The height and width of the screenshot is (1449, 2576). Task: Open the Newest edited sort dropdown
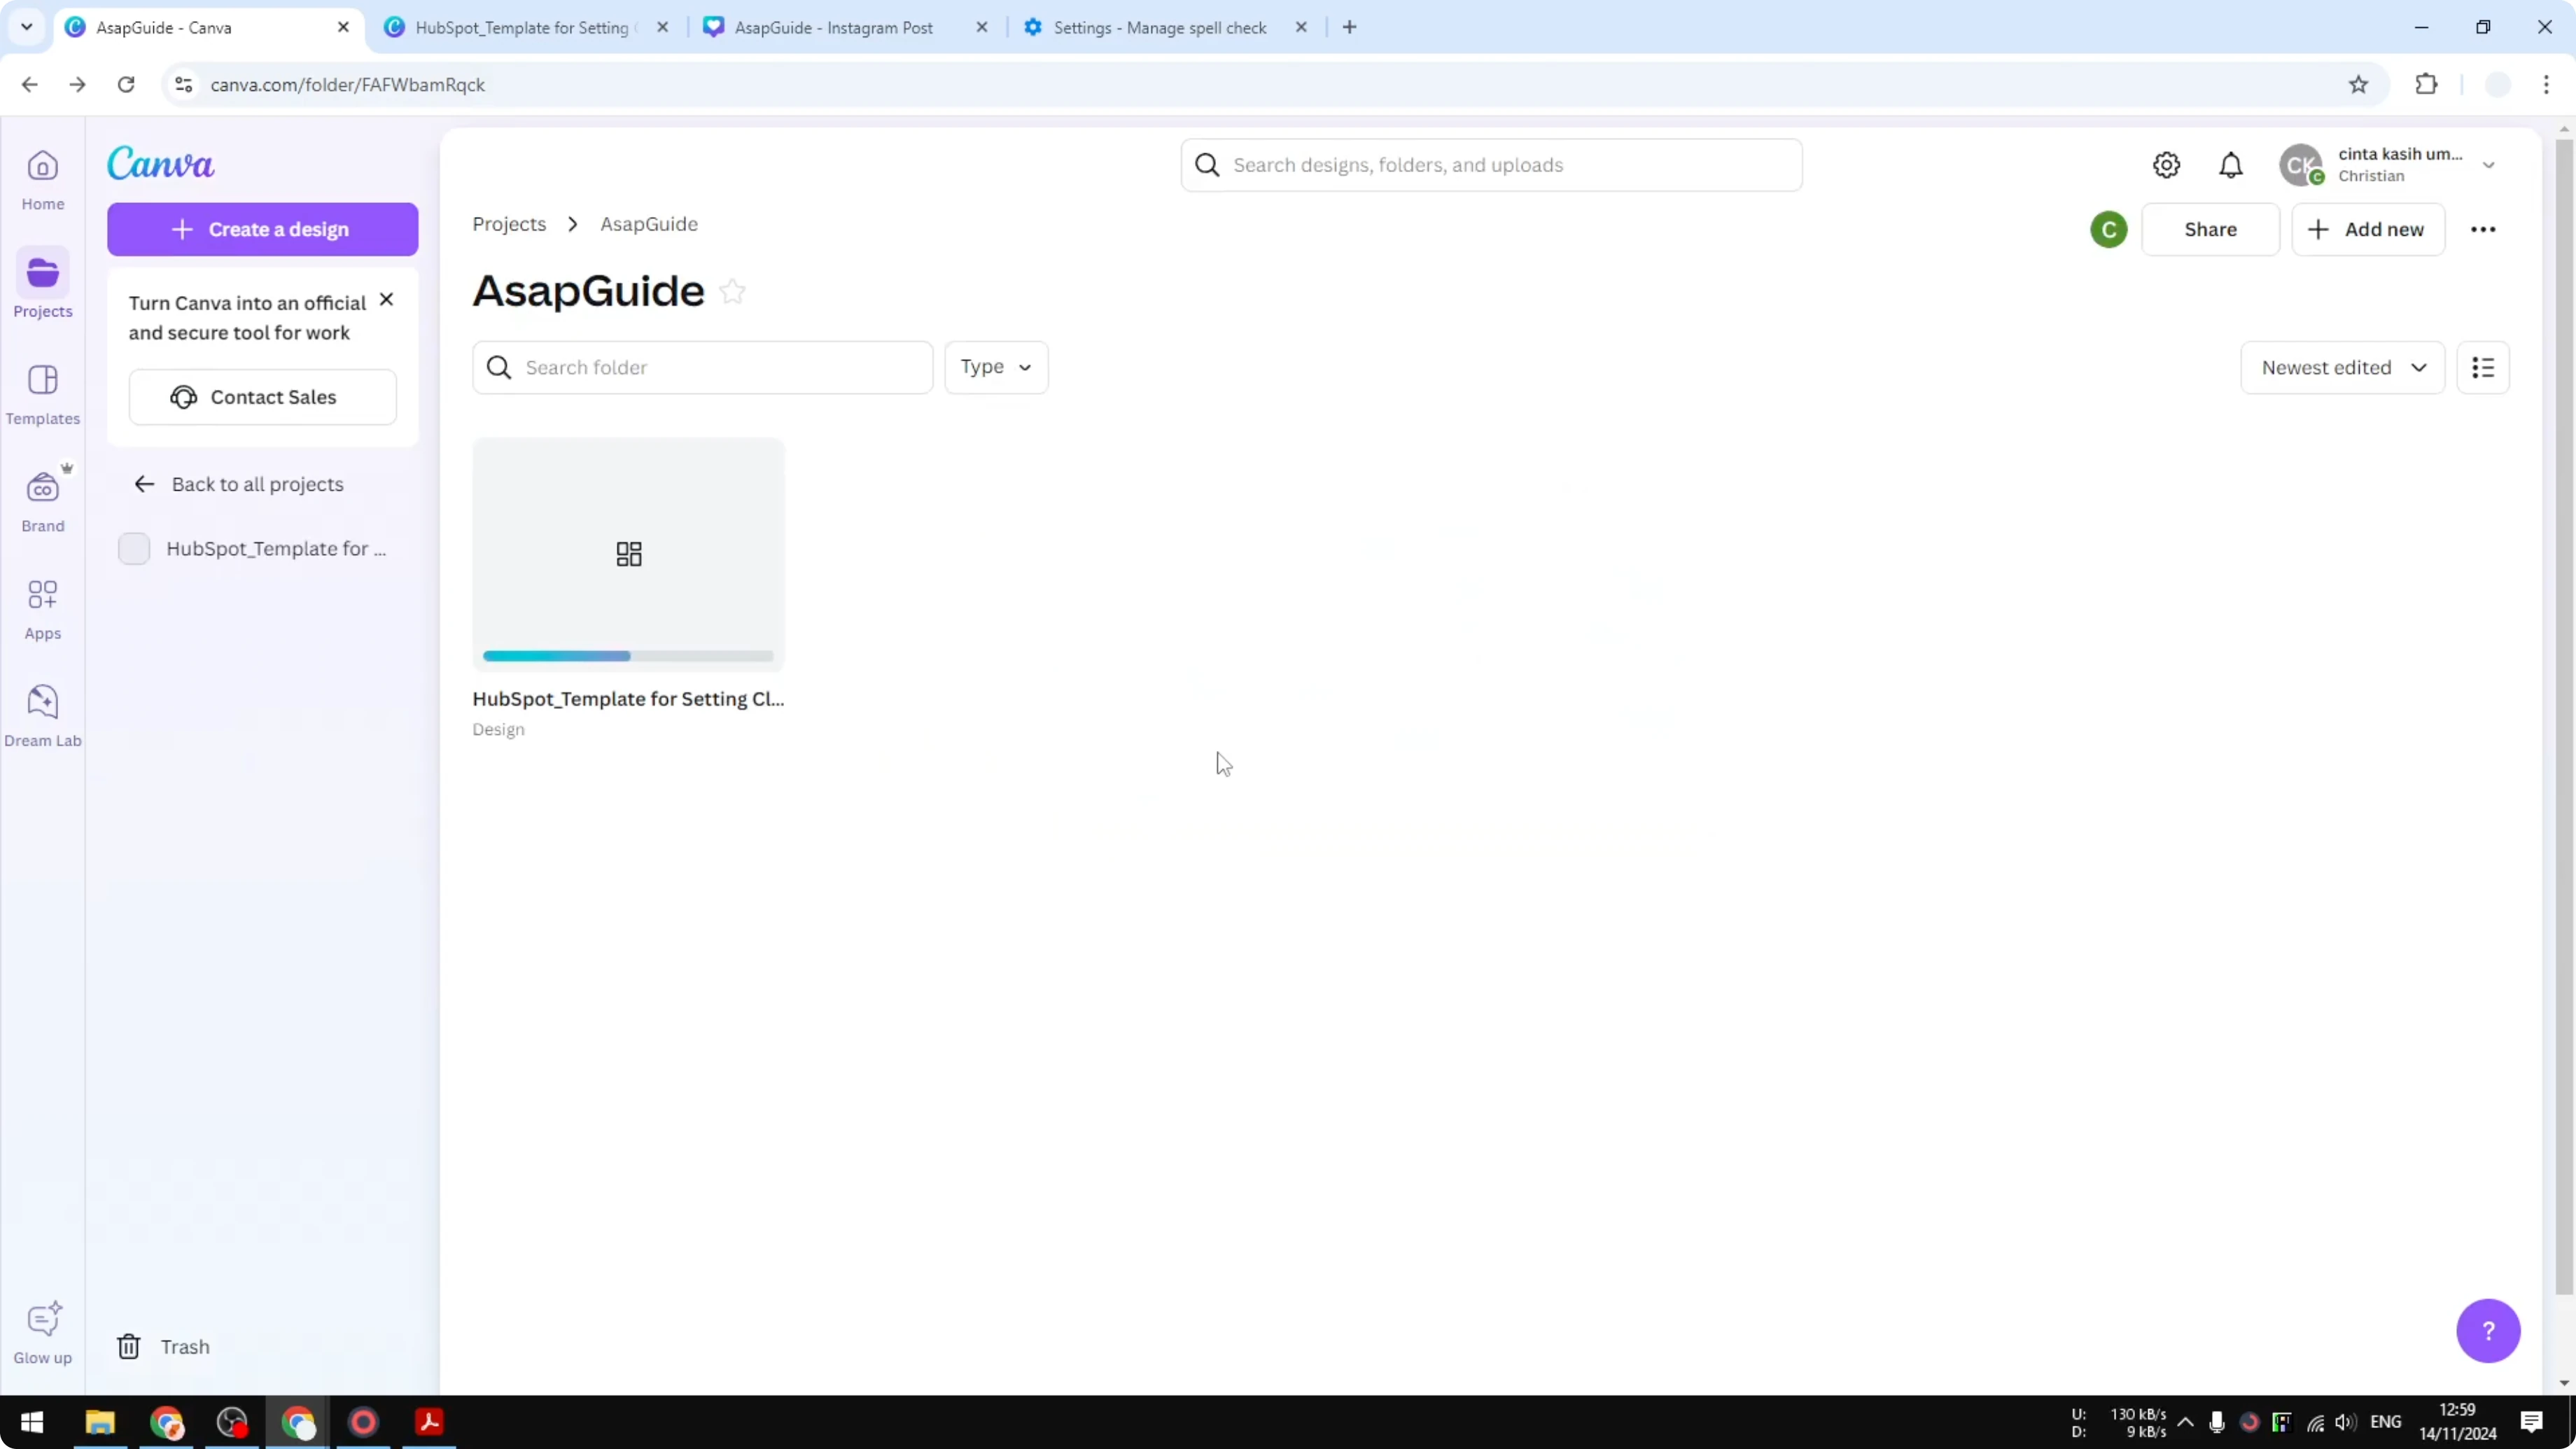[x=2343, y=367]
